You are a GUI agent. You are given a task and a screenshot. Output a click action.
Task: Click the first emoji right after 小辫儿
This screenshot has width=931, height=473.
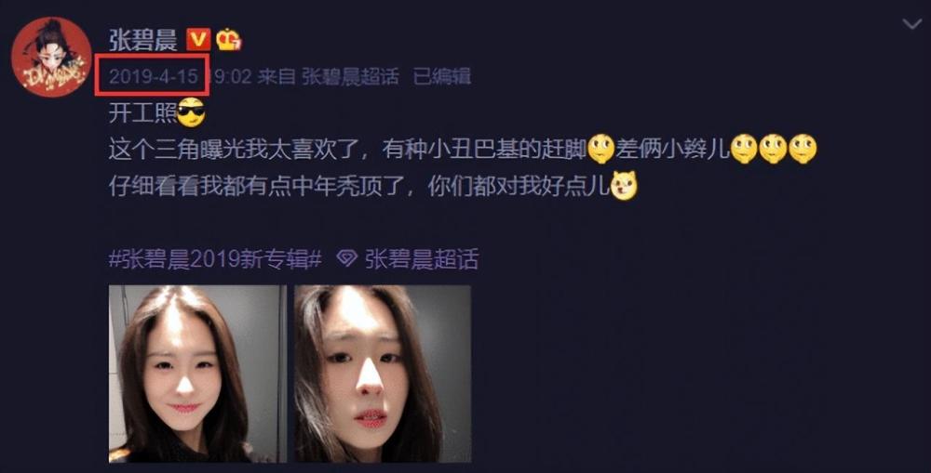744,149
